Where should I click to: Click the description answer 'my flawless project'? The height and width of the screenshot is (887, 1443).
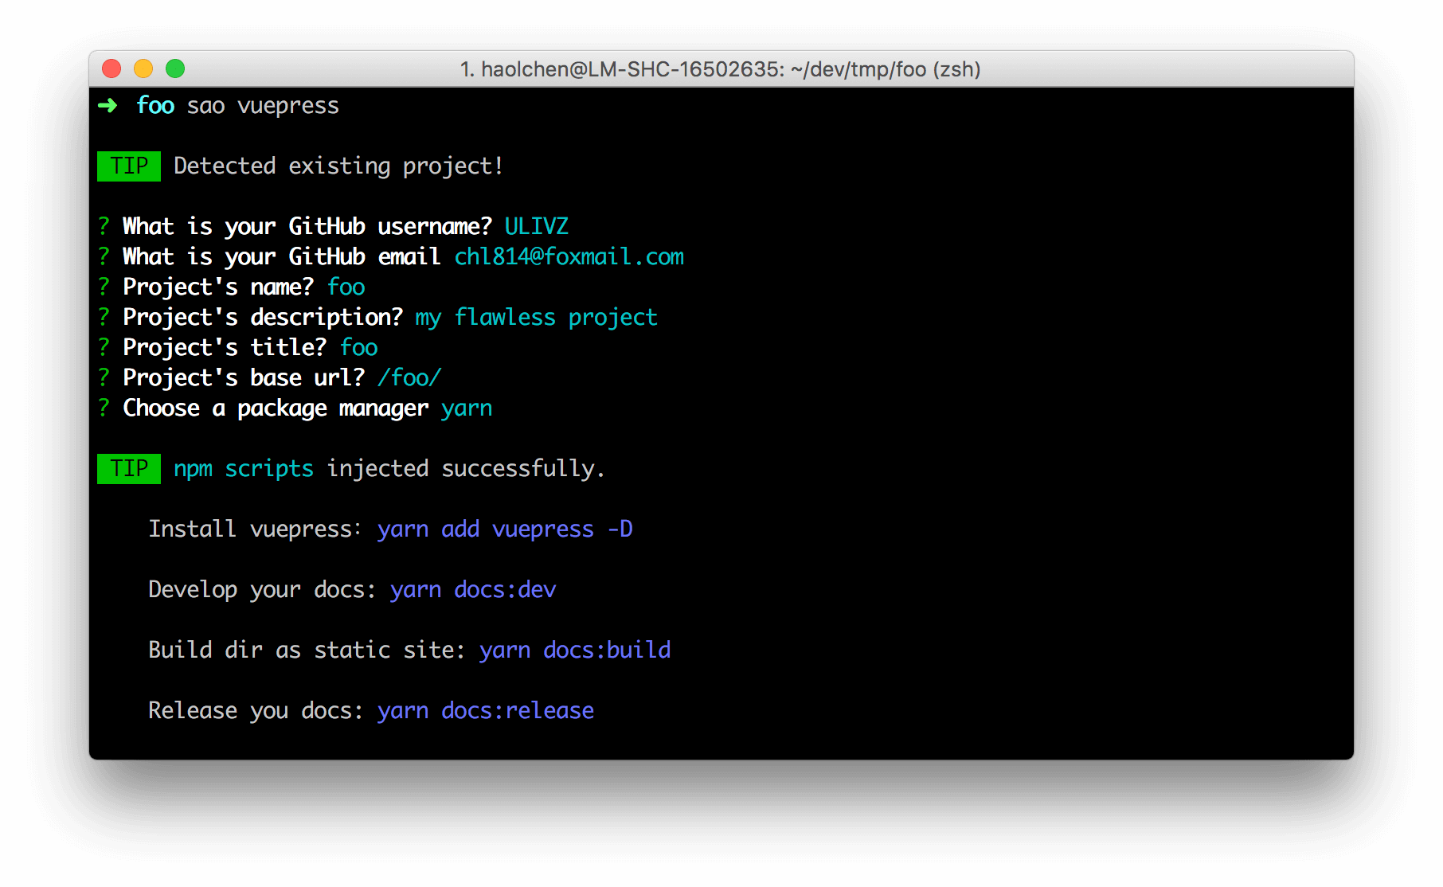pyautogui.click(x=537, y=318)
